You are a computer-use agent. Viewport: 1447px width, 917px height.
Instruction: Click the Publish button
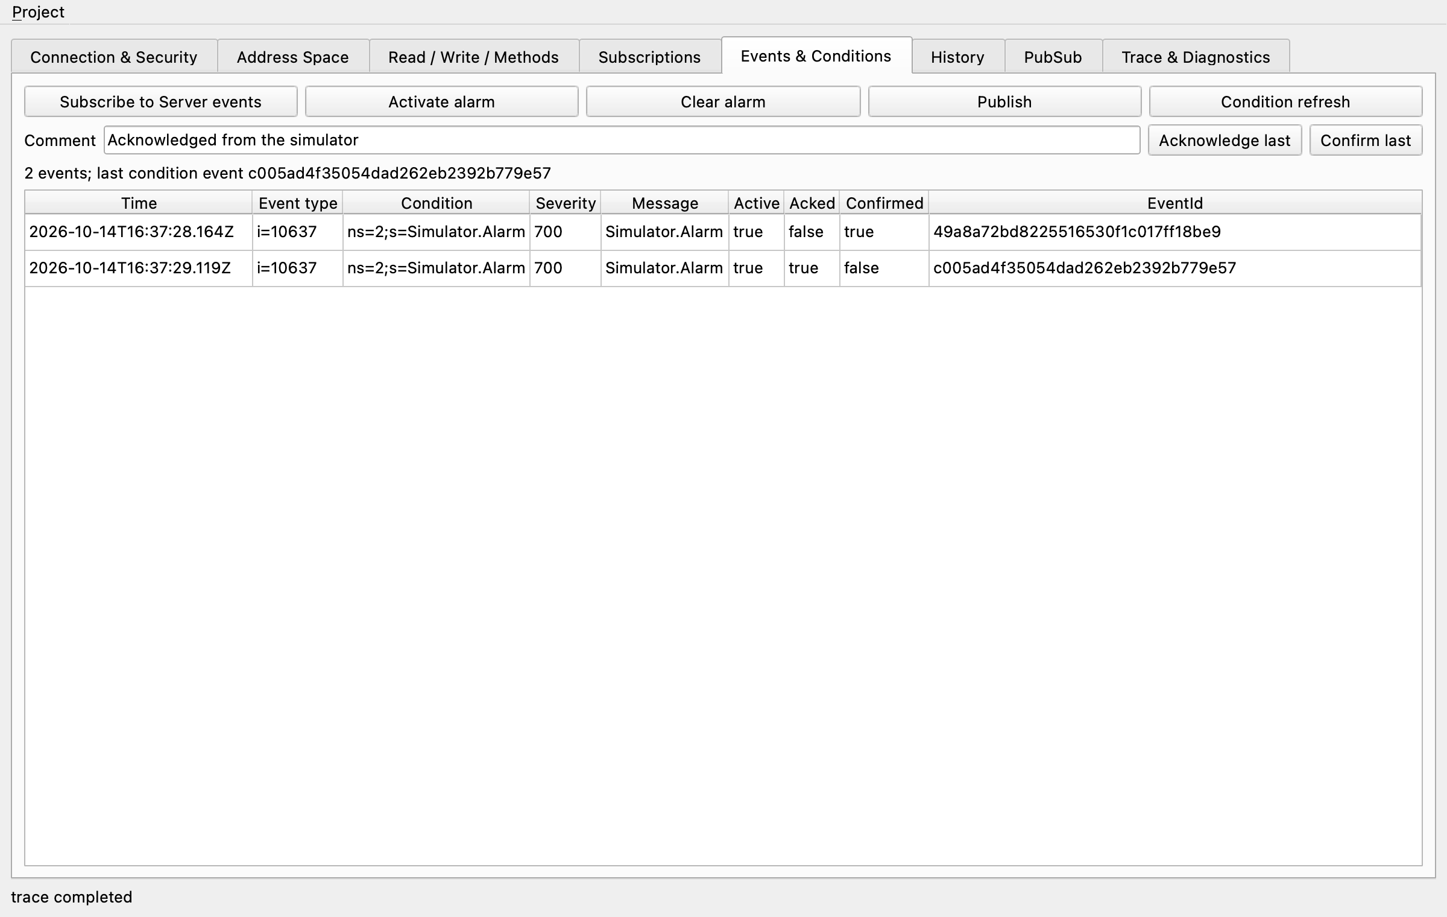pyautogui.click(x=1004, y=101)
